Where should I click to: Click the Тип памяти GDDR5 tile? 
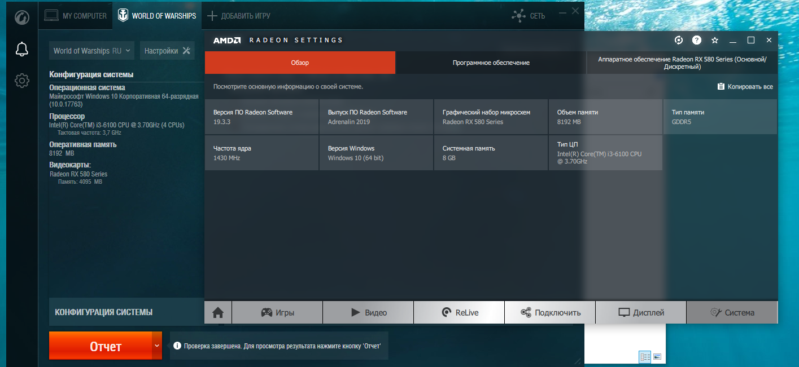pyautogui.click(x=721, y=117)
